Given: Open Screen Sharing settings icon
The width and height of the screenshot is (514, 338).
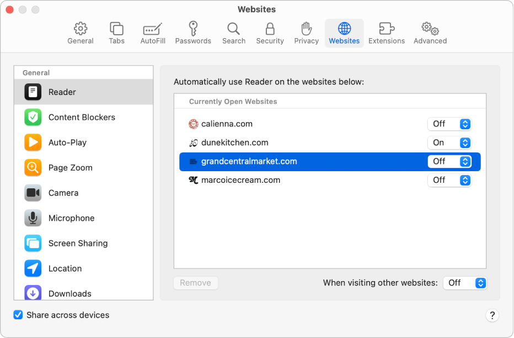Looking at the screenshot, I should tap(33, 243).
